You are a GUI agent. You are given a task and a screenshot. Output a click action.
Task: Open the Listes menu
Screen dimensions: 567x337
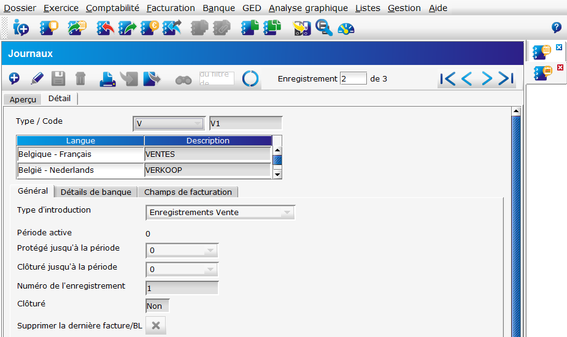coord(368,8)
